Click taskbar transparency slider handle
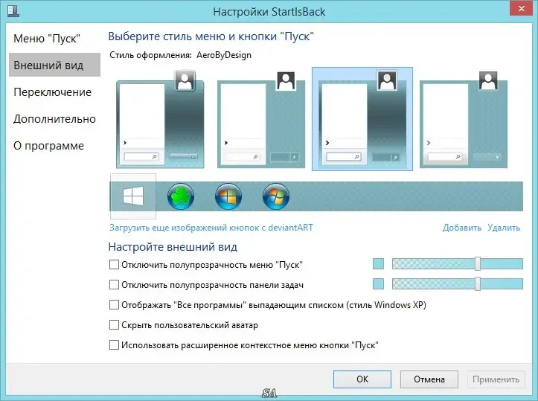This screenshot has width=538, height=401. click(x=478, y=284)
